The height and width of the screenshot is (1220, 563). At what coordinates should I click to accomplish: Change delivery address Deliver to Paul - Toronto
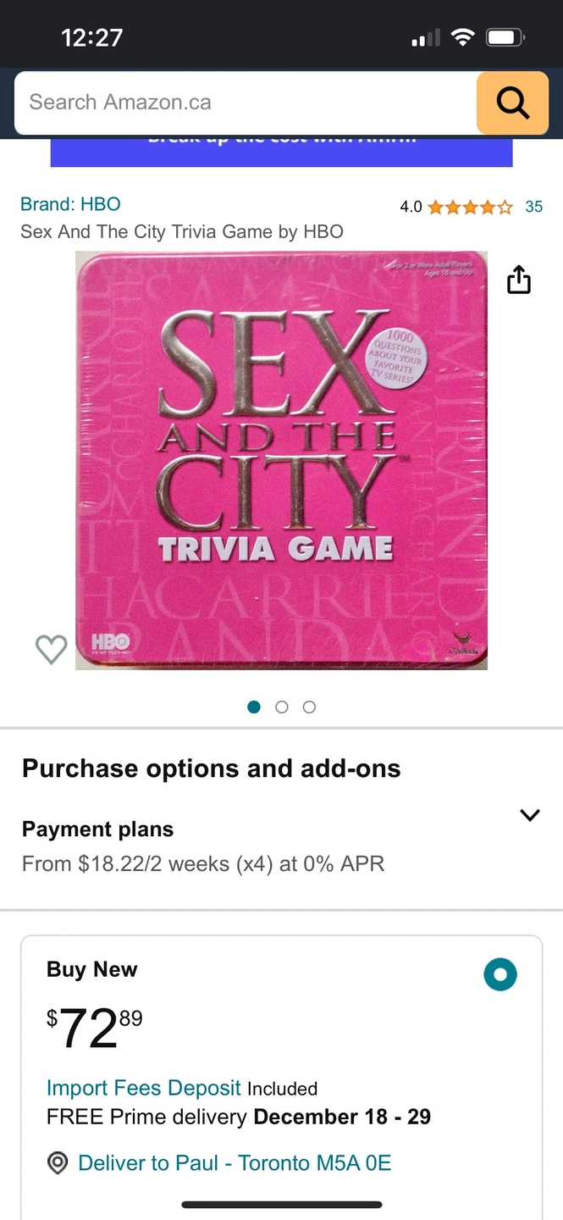[x=235, y=1163]
